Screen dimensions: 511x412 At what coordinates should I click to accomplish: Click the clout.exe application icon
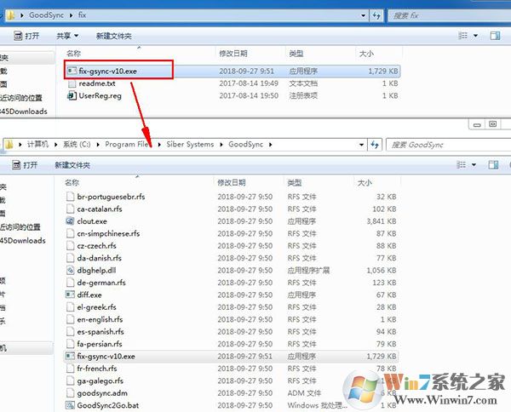click(x=70, y=221)
